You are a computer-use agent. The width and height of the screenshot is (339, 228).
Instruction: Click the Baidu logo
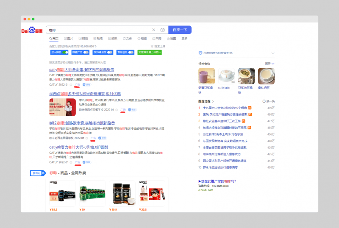pyautogui.click(x=32, y=30)
